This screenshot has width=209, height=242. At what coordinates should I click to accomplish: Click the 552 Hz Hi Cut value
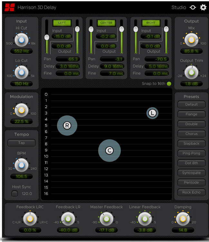[22, 51]
